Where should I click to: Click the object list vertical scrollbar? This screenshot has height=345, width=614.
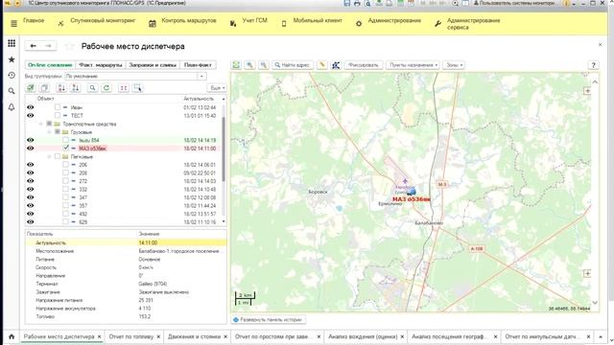(224, 149)
